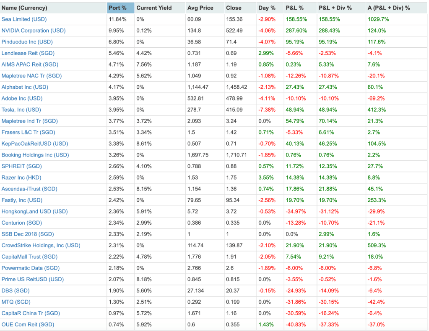The image size is (429, 331).
Task: Sort by the Name (Currency) header
Action: [x=24, y=8]
